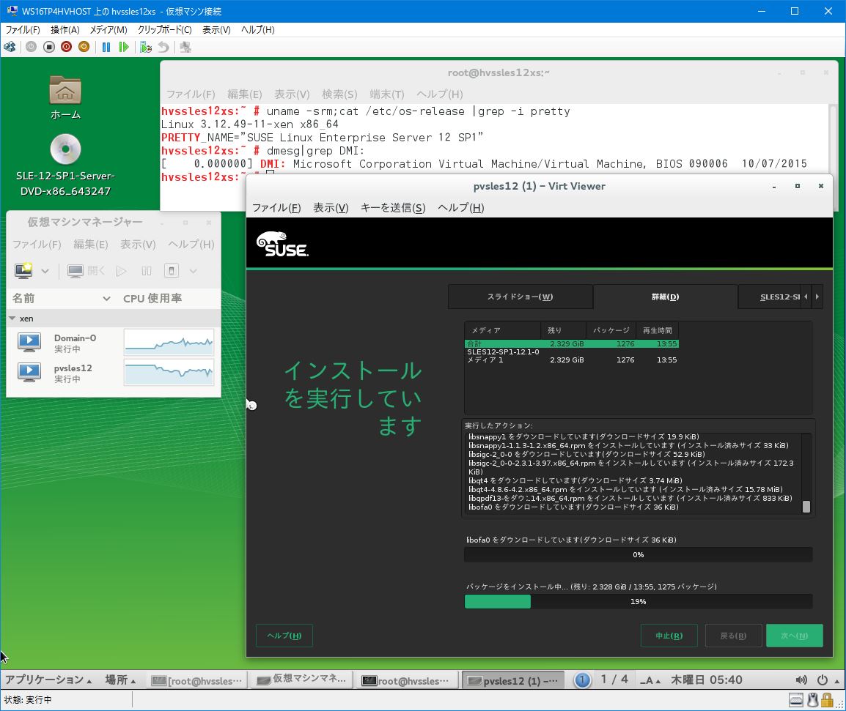Shut down VM with red power icon
Image resolution: width=846 pixels, height=711 pixels.
(x=67, y=47)
